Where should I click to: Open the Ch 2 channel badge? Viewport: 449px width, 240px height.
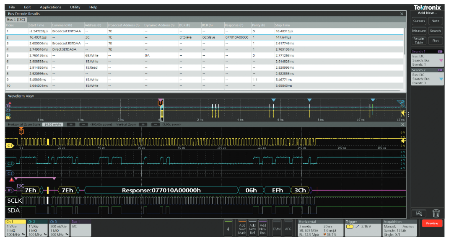pos(37,228)
